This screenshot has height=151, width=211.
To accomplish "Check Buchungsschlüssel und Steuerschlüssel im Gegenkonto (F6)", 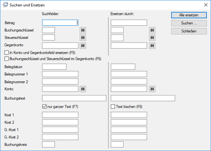I will coord(7,59).
